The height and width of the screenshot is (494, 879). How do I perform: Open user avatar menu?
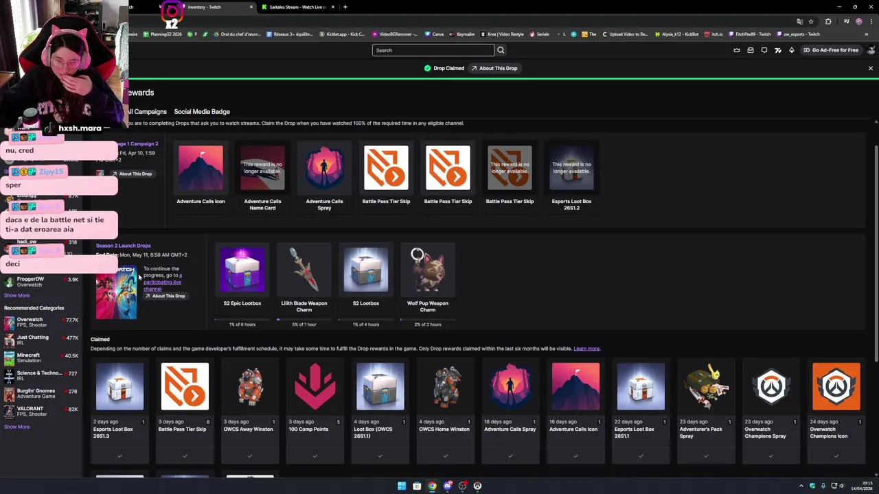[871, 50]
